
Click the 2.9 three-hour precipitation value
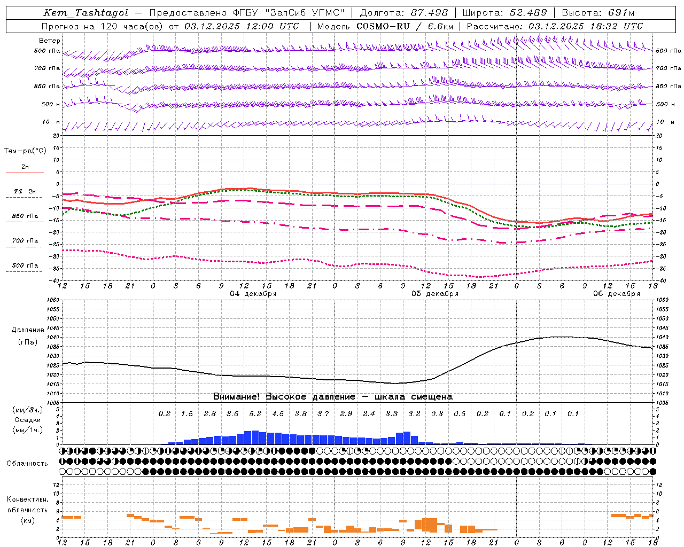[346, 413]
